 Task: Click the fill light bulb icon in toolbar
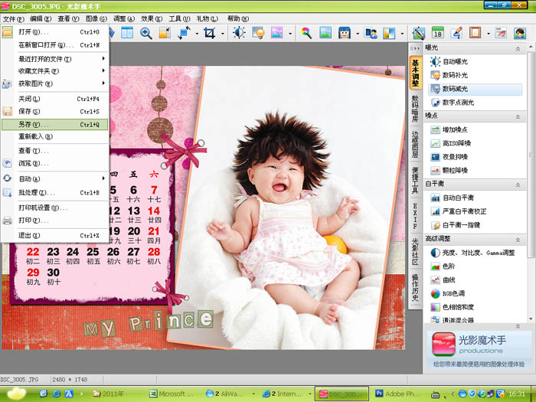[258, 33]
